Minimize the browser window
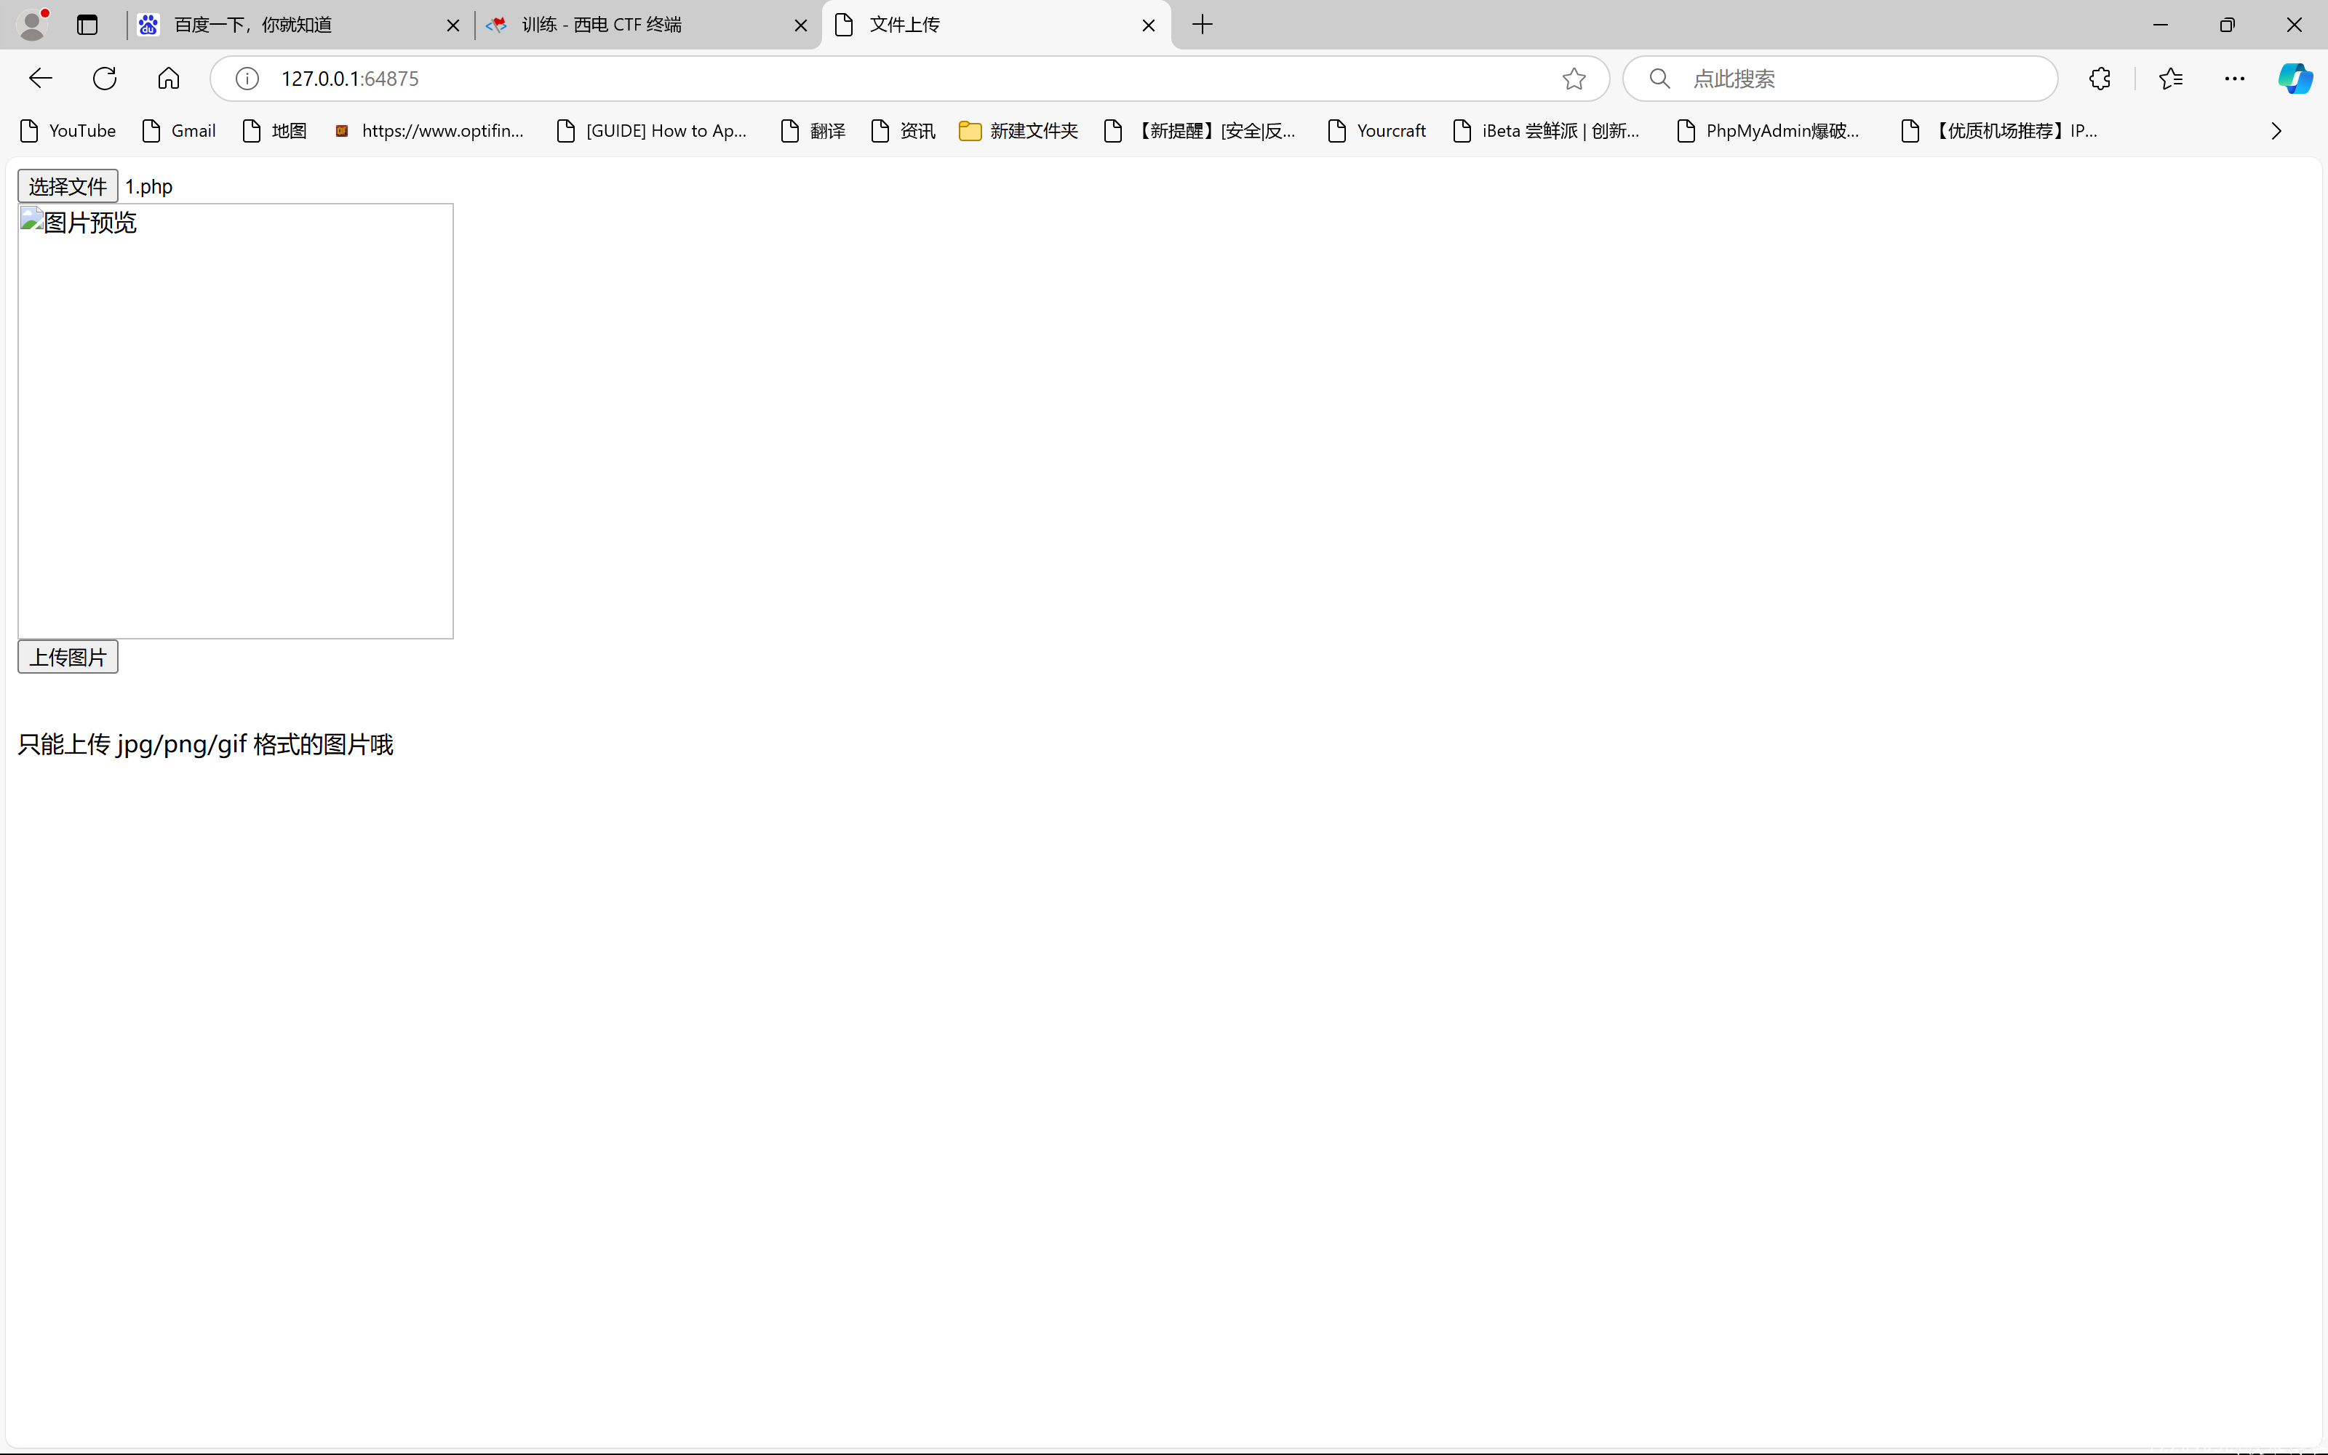The image size is (2328, 1455). (2161, 25)
